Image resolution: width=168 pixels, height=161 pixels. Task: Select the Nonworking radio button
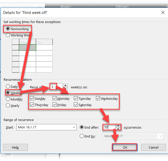(x=8, y=29)
